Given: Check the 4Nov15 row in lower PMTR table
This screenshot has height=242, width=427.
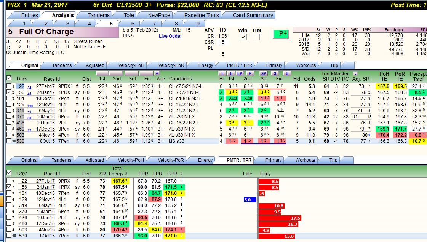Looking at the screenshot, I should (9, 229).
